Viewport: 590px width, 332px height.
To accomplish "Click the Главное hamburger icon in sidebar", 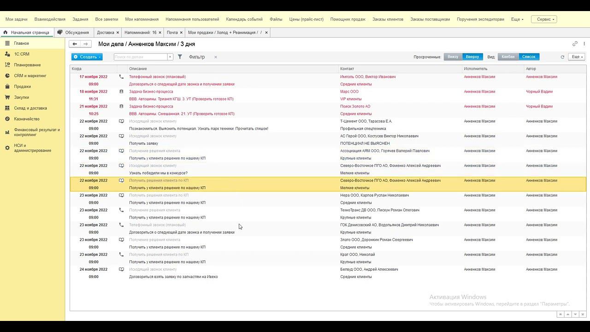I will pos(7,43).
